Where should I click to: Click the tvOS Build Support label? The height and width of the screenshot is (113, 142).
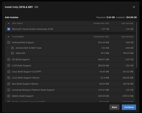coord(22,66)
